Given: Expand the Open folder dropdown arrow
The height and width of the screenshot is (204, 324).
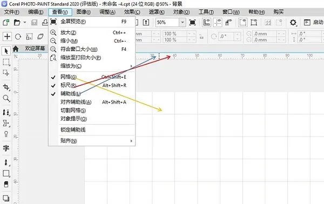Looking at the screenshot, I should (25, 22).
